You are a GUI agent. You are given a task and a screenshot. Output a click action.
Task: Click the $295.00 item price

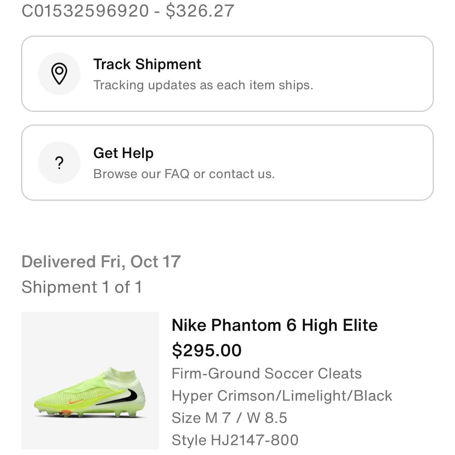pos(207,350)
